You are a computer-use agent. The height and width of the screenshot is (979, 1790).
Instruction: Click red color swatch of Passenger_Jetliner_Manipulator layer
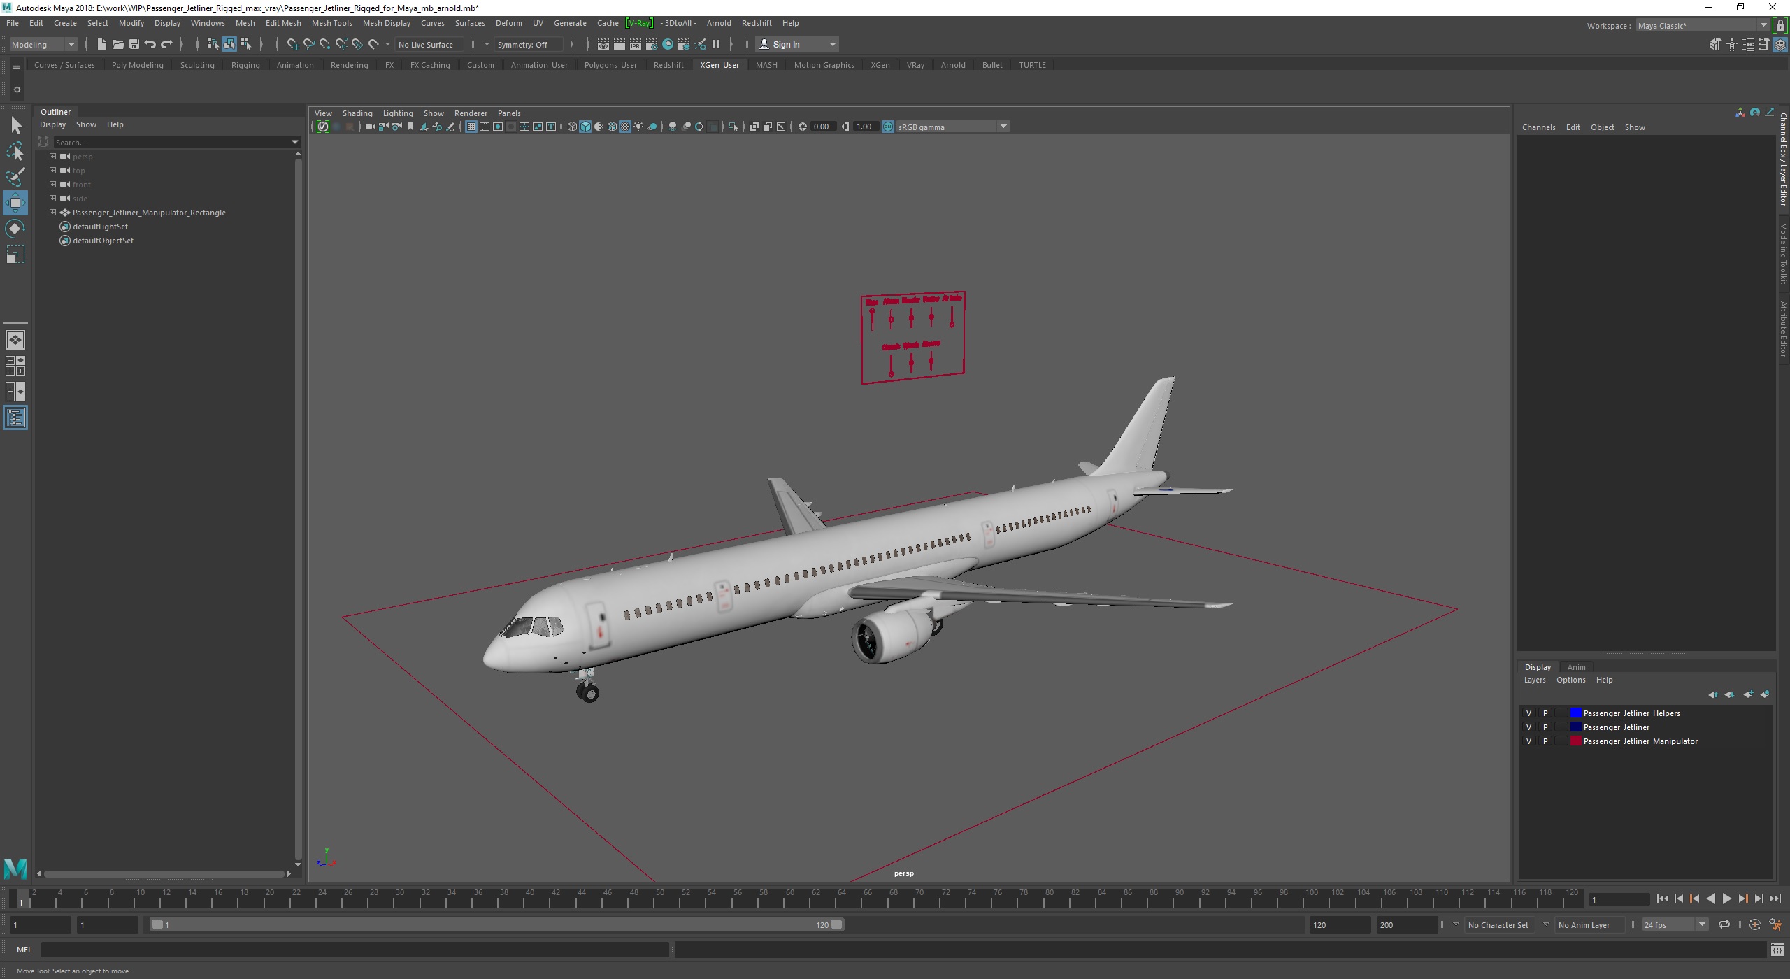click(x=1576, y=741)
